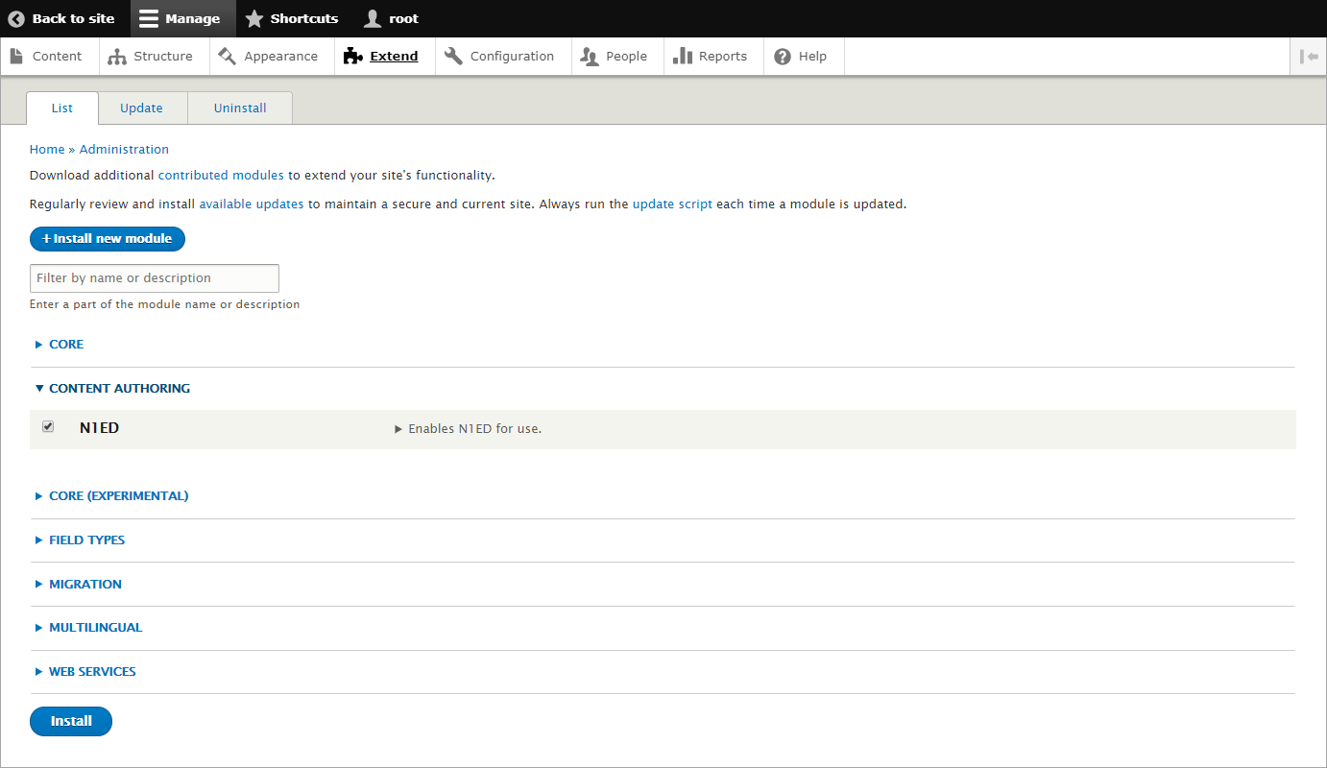This screenshot has height=768, width=1327.
Task: Click the People users icon
Action: [590, 57]
